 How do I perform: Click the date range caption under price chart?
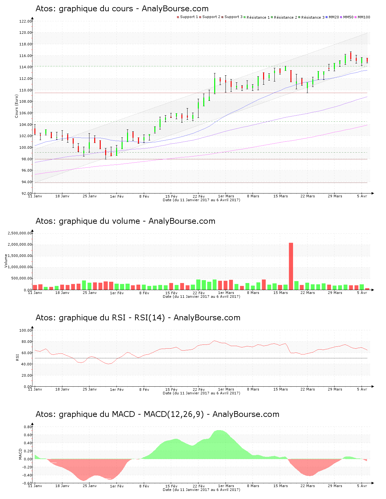coord(201,200)
